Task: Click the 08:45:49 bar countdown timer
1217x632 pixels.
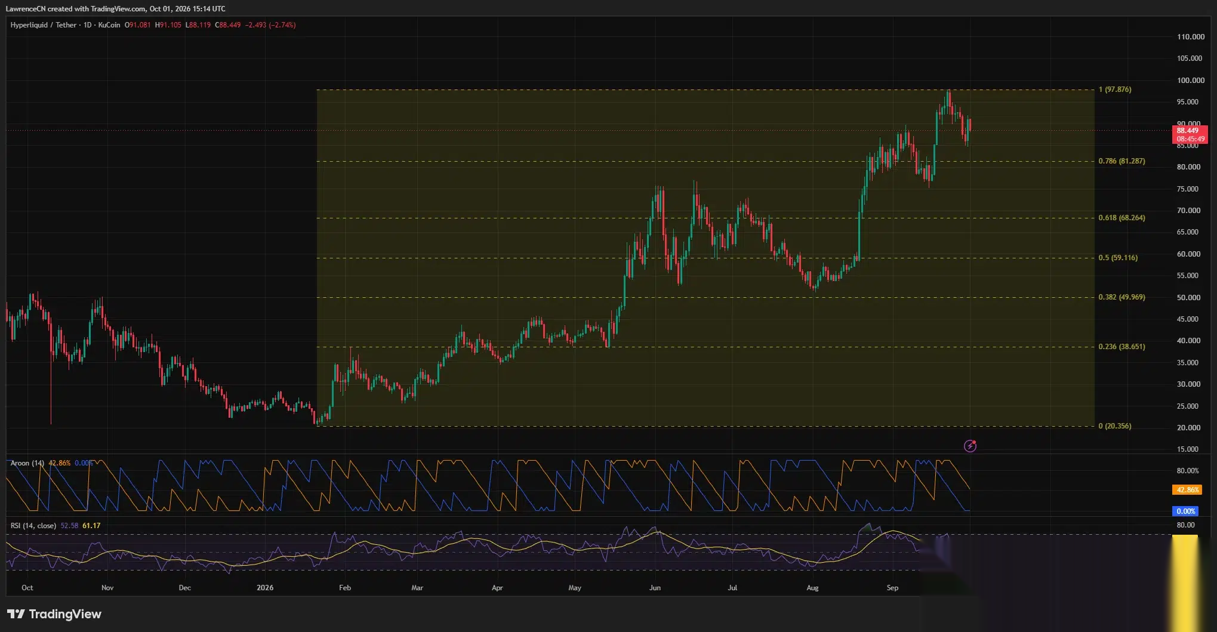Action: coord(1190,139)
